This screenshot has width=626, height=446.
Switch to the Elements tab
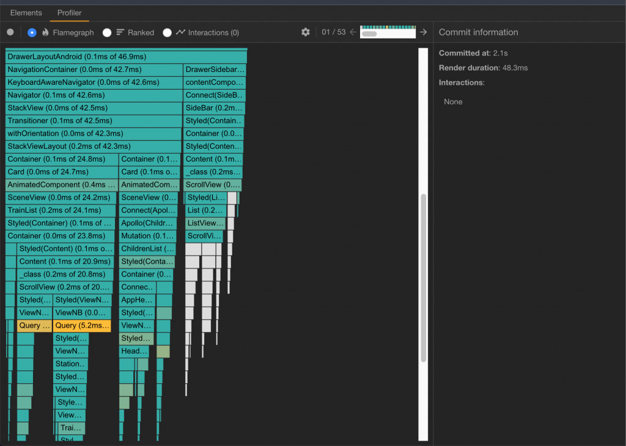[x=26, y=12]
